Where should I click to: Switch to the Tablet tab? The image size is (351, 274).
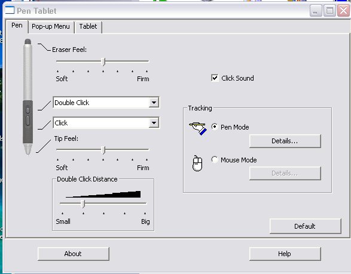[88, 27]
